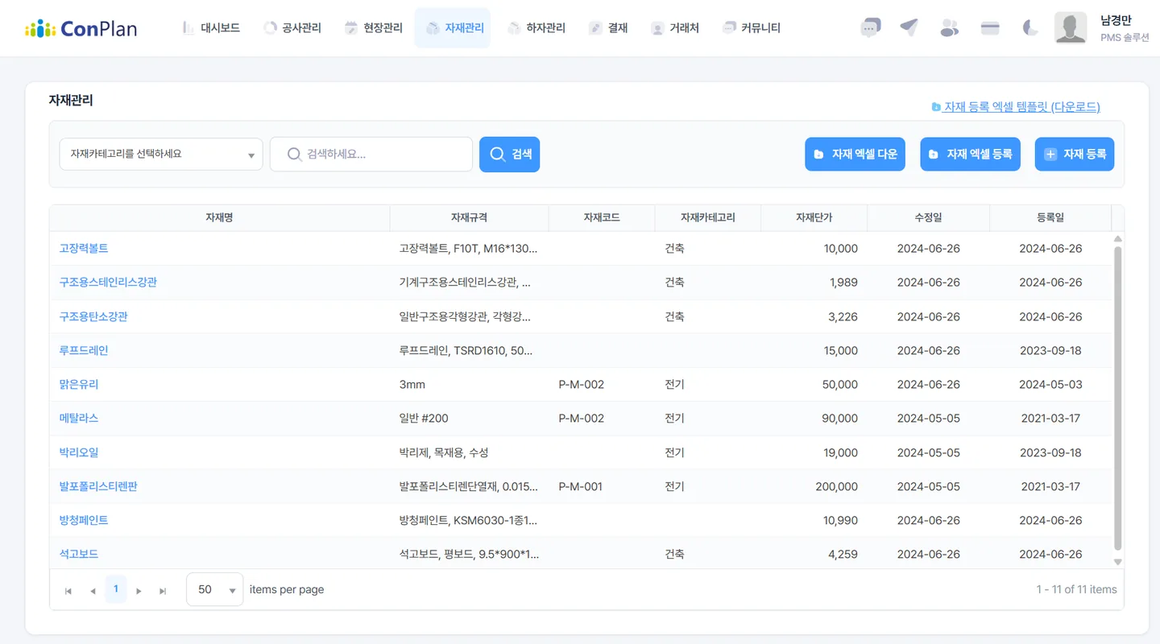Open the users group icon

point(950,28)
